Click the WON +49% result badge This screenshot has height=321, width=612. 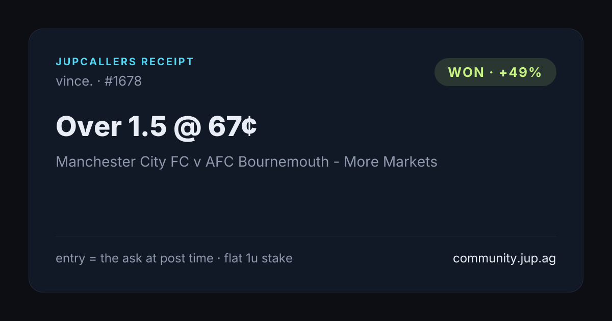(x=495, y=72)
